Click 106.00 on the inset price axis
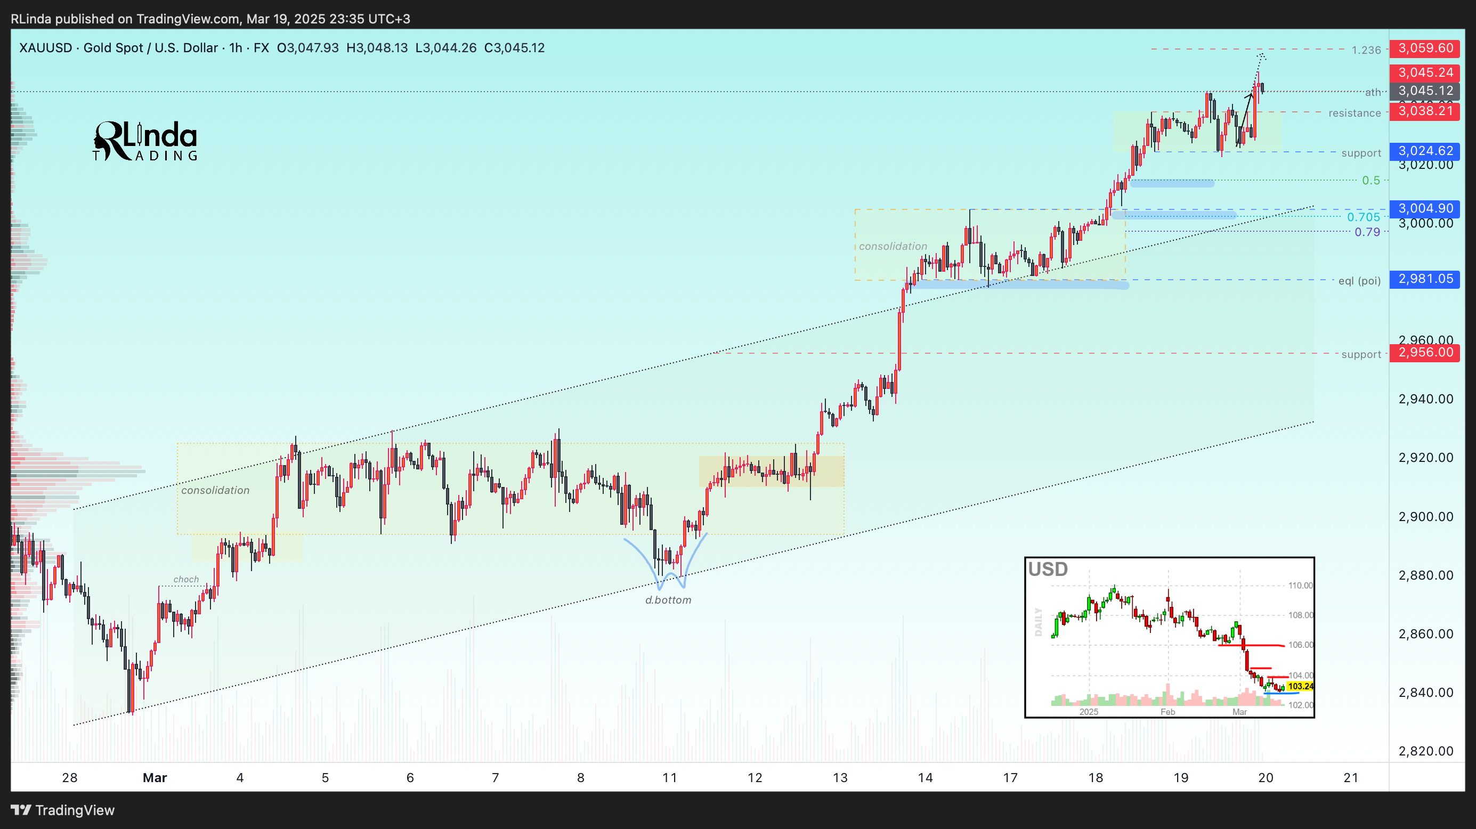The width and height of the screenshot is (1476, 829). (x=1300, y=645)
